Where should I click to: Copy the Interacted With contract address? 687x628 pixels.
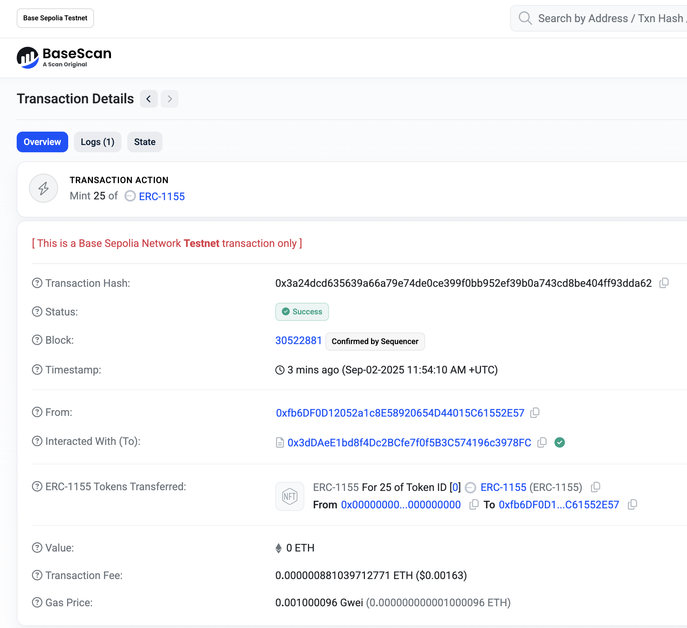pyautogui.click(x=542, y=442)
